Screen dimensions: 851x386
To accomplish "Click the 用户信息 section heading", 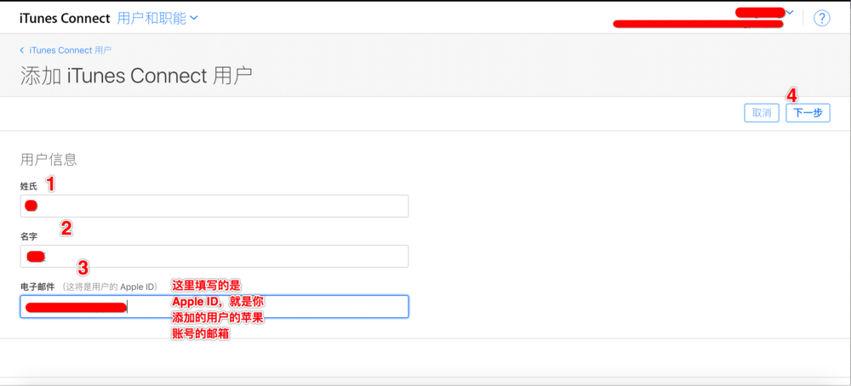I will coord(49,159).
